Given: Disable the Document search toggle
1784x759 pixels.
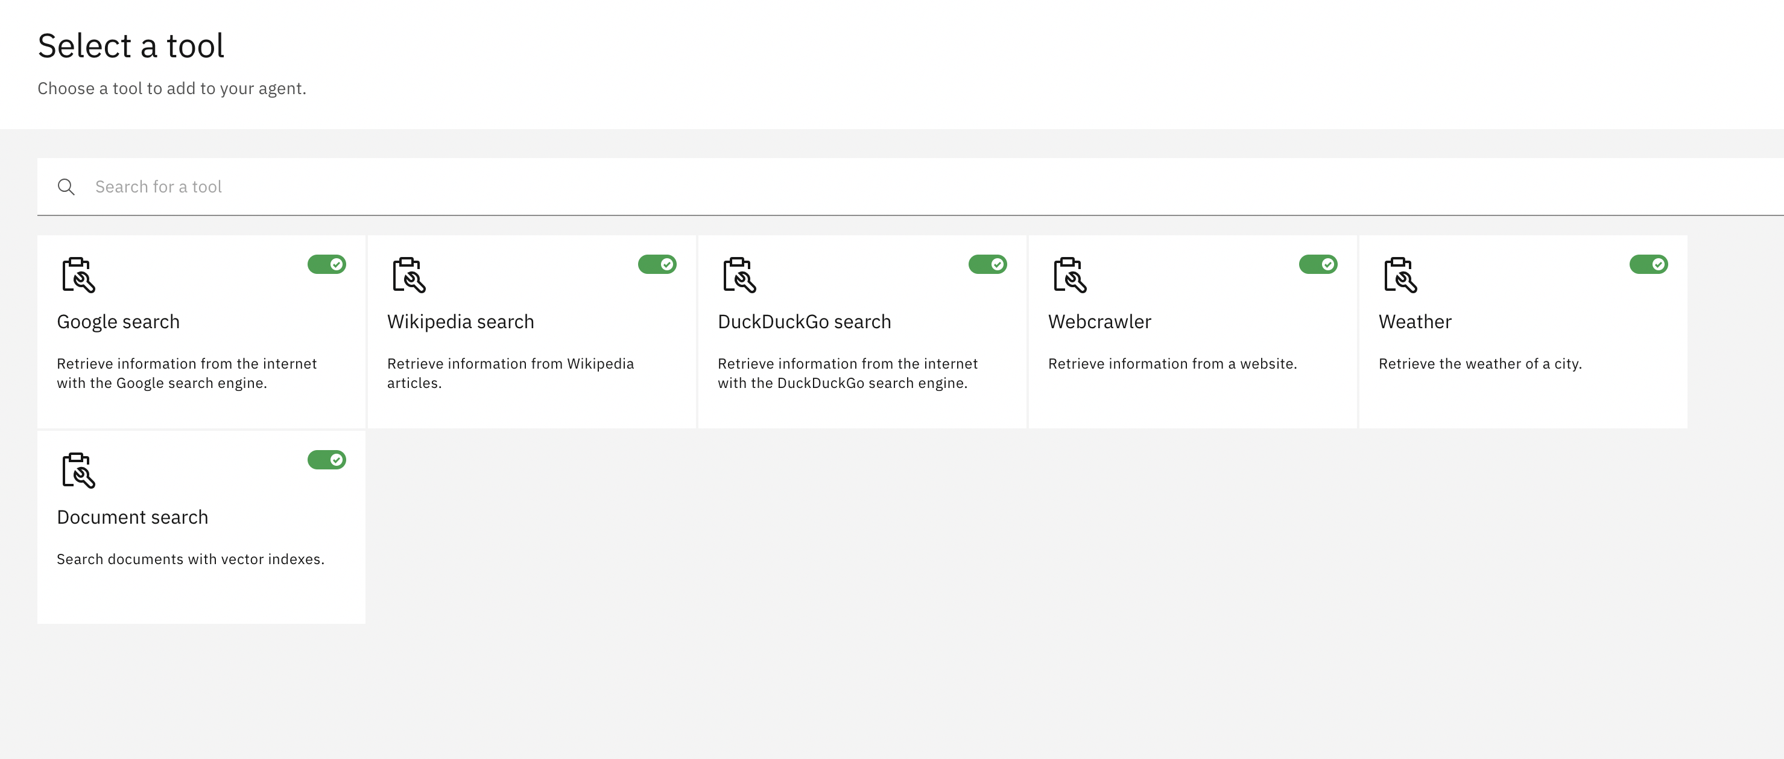Looking at the screenshot, I should tap(327, 460).
